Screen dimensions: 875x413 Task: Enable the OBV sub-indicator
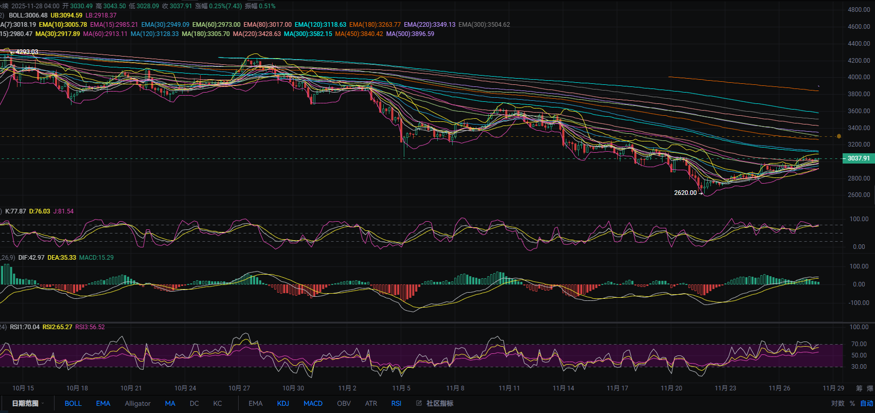344,403
